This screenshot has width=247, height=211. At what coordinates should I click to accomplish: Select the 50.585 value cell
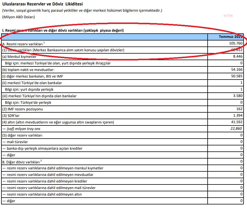[236, 76]
